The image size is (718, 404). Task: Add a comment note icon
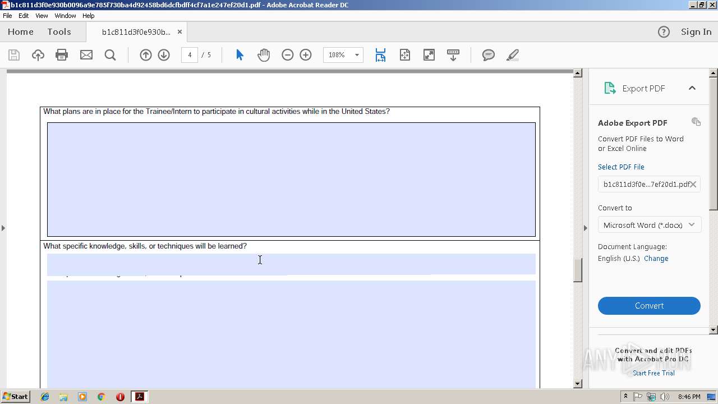[x=489, y=55]
